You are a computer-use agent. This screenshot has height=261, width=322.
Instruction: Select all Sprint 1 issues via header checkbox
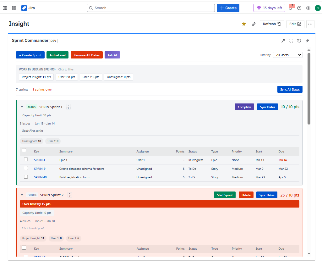[24, 150]
